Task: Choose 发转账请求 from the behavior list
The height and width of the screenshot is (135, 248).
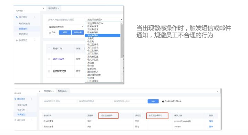Action: click(93, 29)
